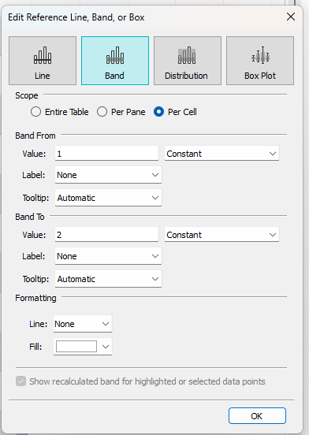Open the Formatting Line style dropdown
This screenshot has height=435, width=309.
tap(83, 324)
